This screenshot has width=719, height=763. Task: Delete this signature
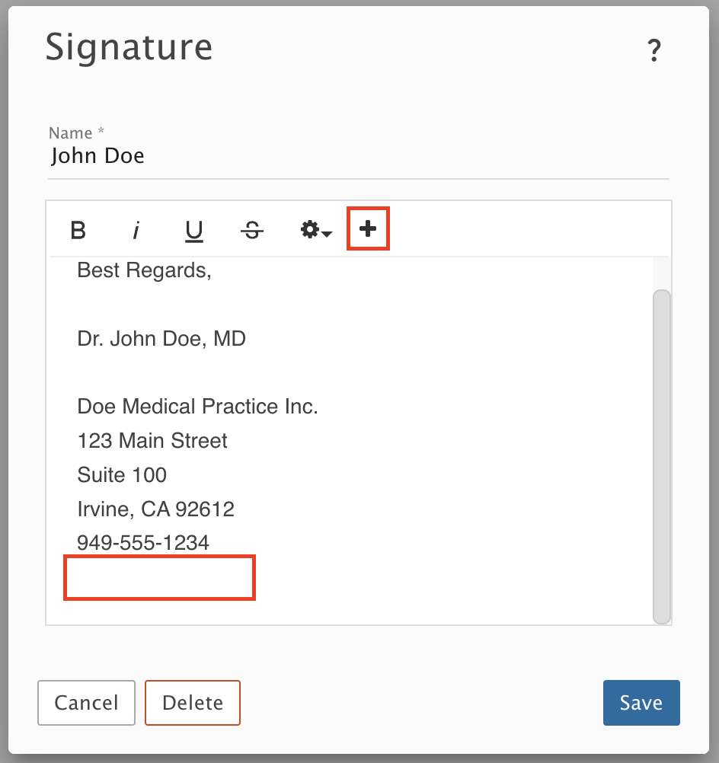(192, 703)
